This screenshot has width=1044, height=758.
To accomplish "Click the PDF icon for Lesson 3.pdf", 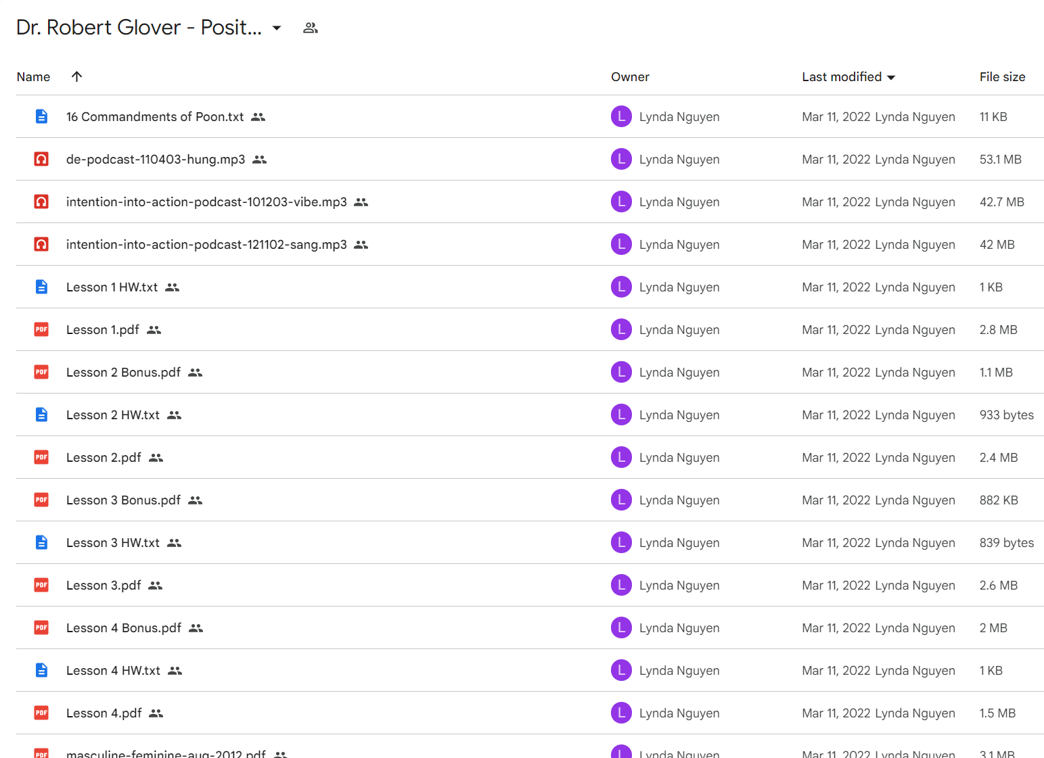I will click(41, 585).
